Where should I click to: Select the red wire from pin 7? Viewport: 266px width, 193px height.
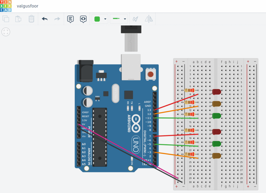[176, 135]
